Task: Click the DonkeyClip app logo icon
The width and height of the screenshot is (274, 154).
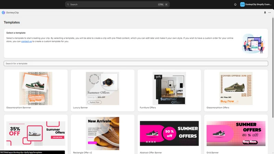Action: [x=3, y=13]
